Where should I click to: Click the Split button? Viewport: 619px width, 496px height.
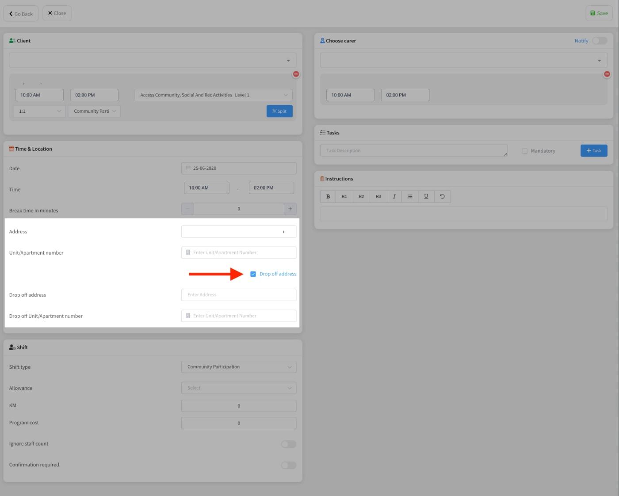pyautogui.click(x=279, y=111)
